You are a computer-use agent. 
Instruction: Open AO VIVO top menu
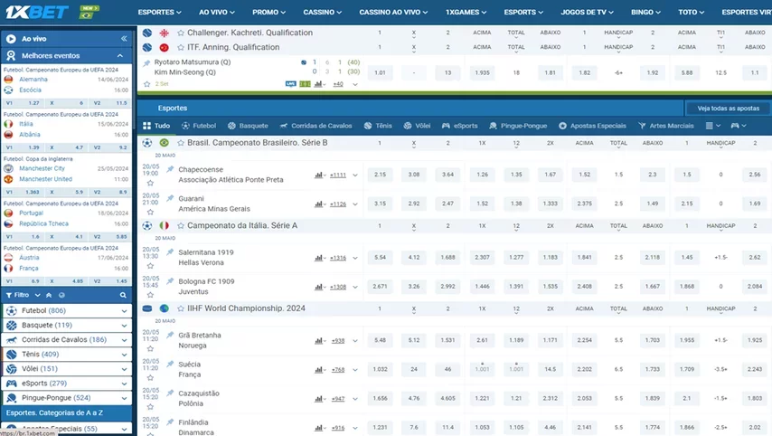(217, 12)
